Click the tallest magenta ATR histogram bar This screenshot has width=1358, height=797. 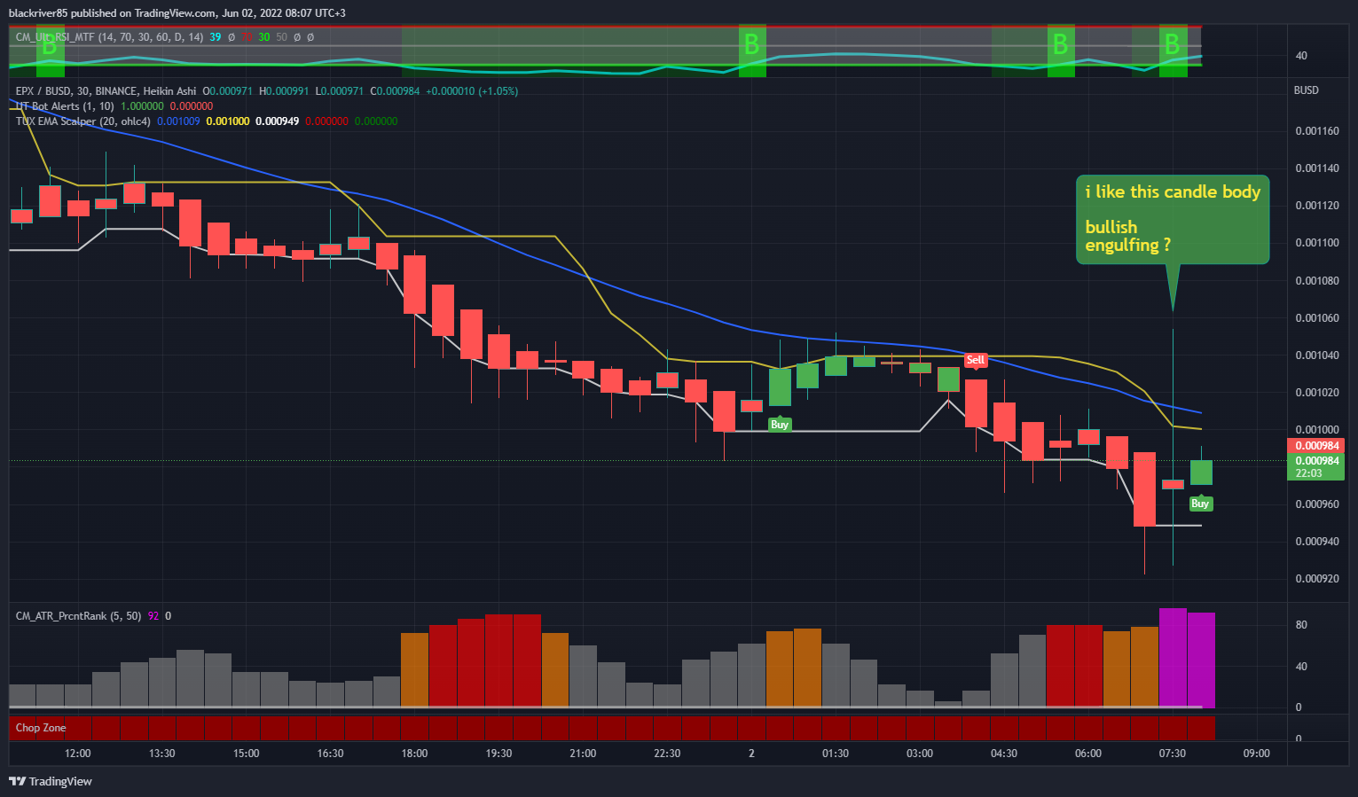coord(1173,658)
